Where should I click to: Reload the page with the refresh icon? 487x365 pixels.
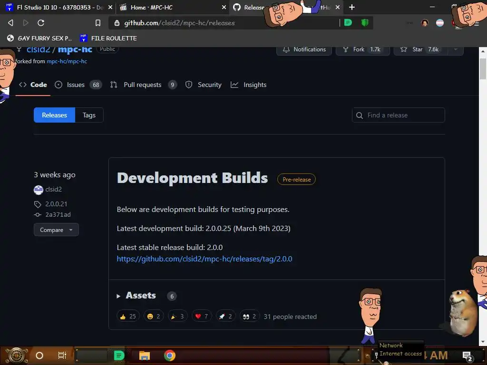[41, 23]
